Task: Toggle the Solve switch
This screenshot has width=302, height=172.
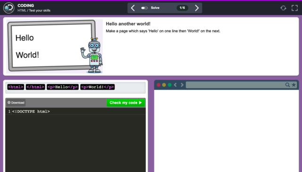Action: coord(144,8)
